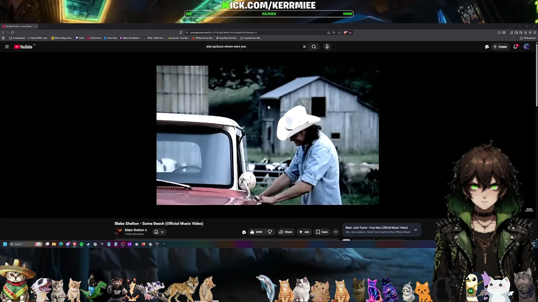Select the Blake Shelton - Some Beach tab
Screen dimensions: 538x302
click(19, 26)
